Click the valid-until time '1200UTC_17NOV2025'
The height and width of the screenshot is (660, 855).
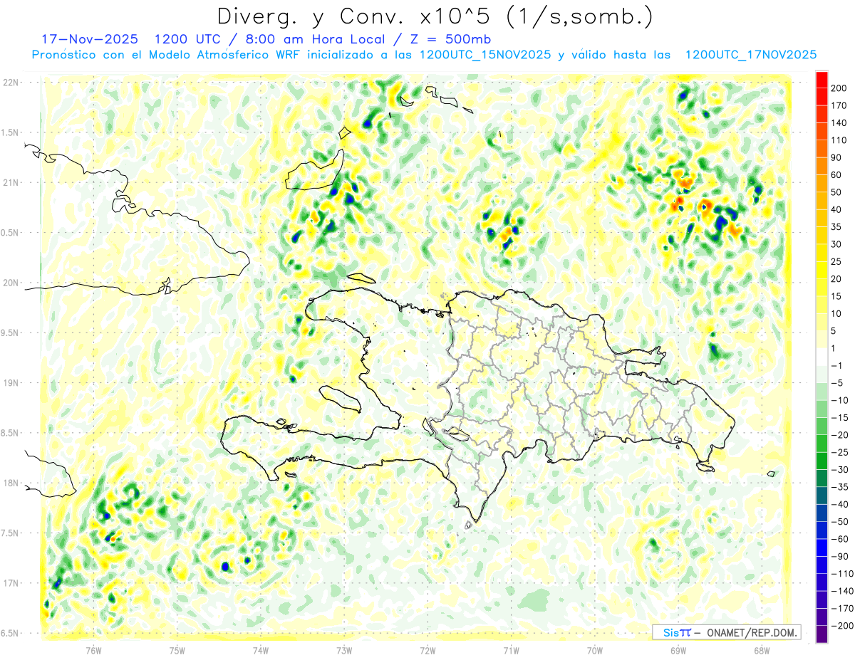[750, 55]
